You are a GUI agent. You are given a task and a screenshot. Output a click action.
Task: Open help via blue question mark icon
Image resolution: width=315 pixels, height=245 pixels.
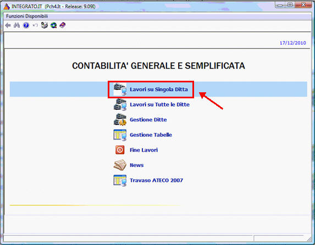pos(26,25)
